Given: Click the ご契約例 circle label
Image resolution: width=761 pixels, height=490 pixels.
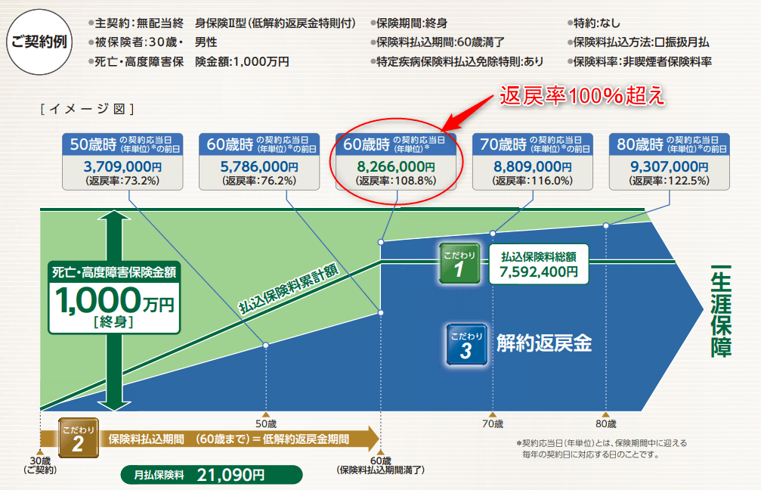Looking at the screenshot, I should (x=39, y=42).
